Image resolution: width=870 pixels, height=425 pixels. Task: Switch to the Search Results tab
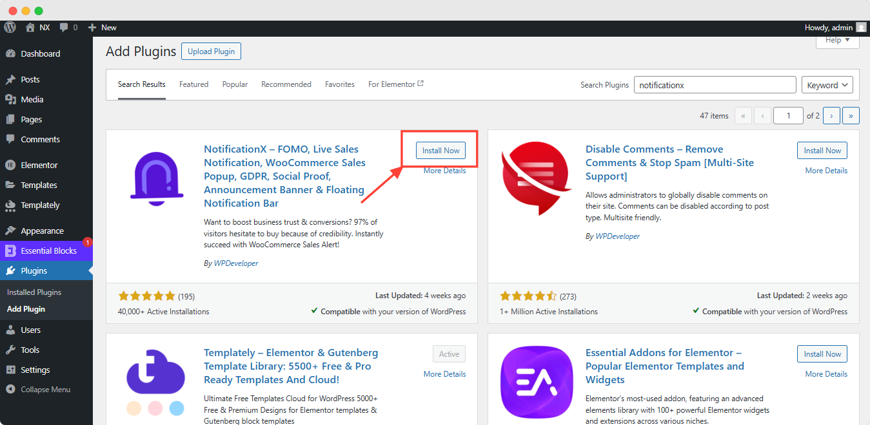click(x=142, y=84)
